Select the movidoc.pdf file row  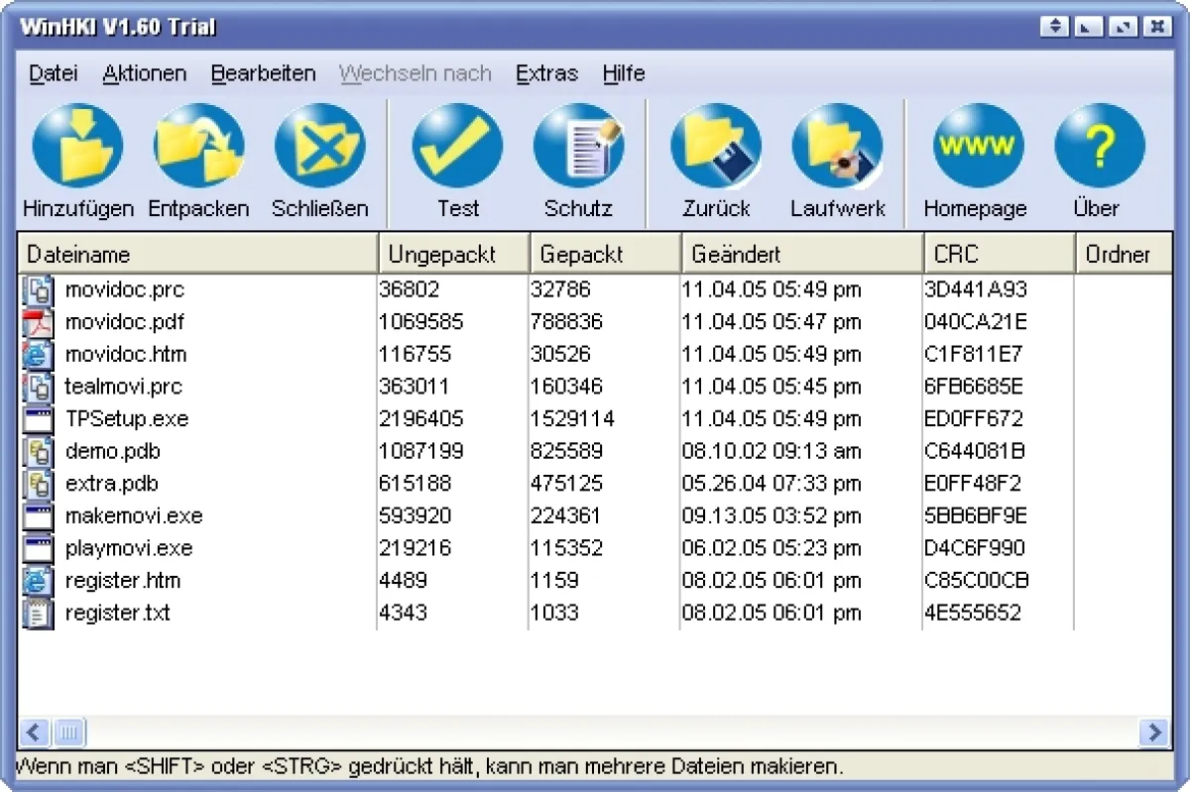124,322
